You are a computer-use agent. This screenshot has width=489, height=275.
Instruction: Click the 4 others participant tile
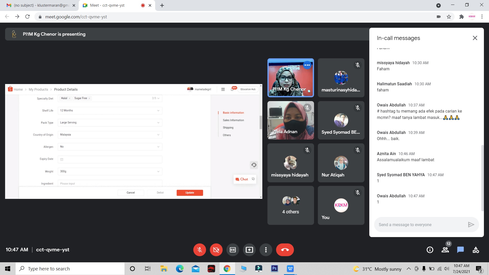coord(291,205)
